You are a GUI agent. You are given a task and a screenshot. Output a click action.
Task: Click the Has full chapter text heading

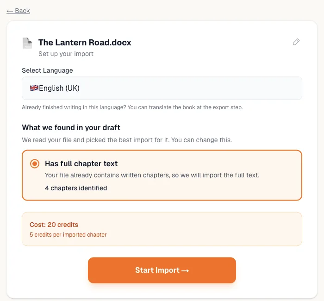[x=81, y=164]
